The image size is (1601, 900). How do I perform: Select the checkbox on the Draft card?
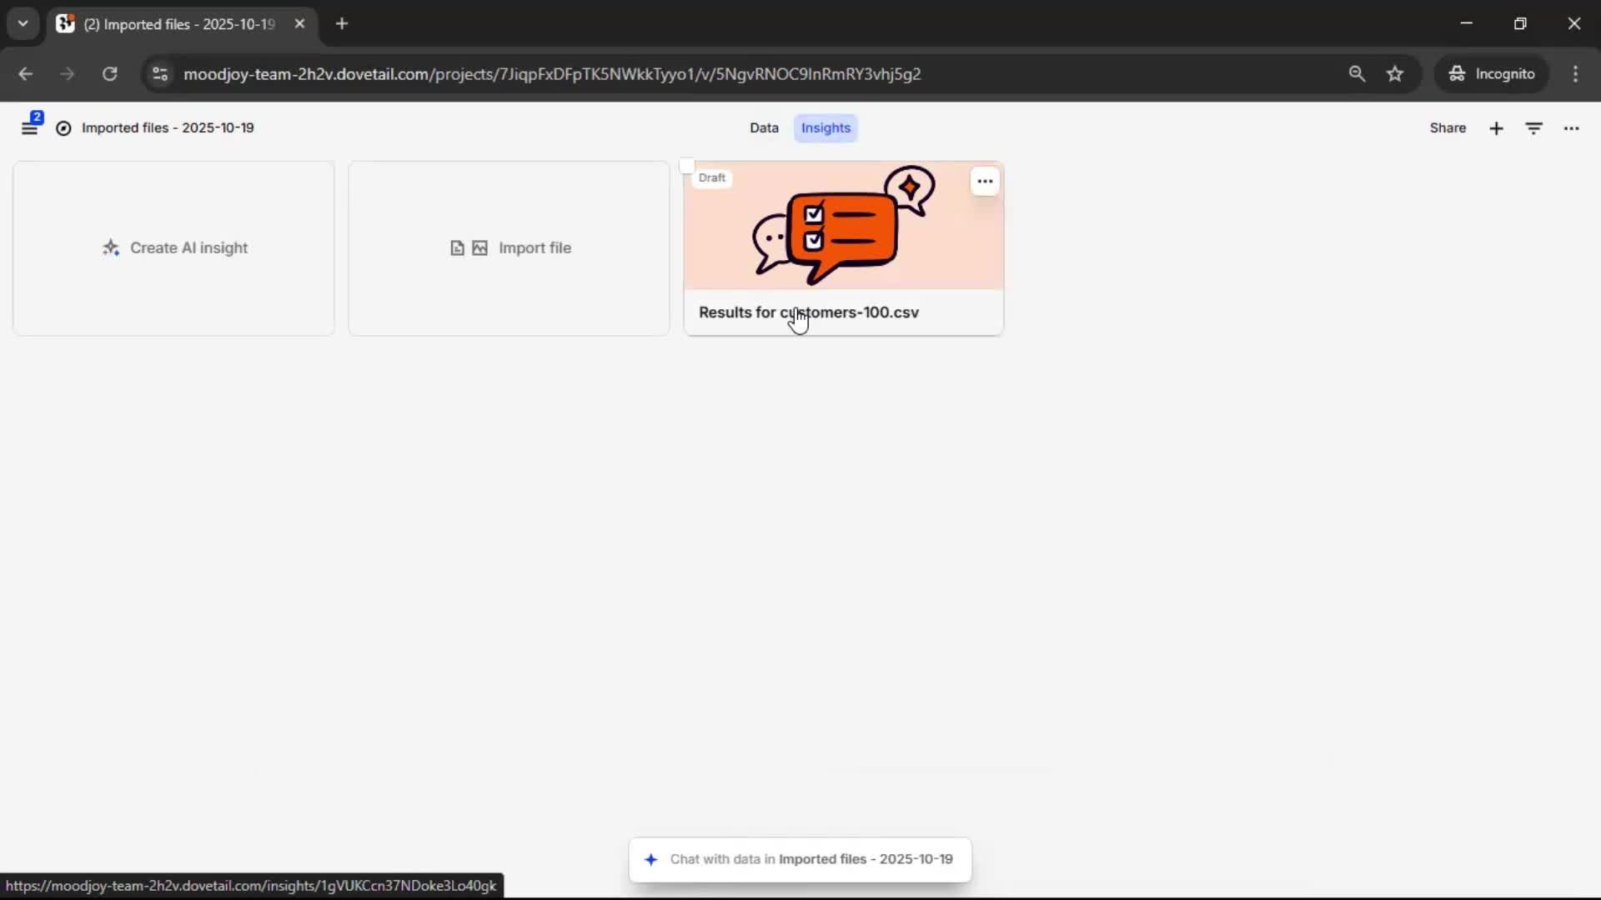(x=686, y=166)
